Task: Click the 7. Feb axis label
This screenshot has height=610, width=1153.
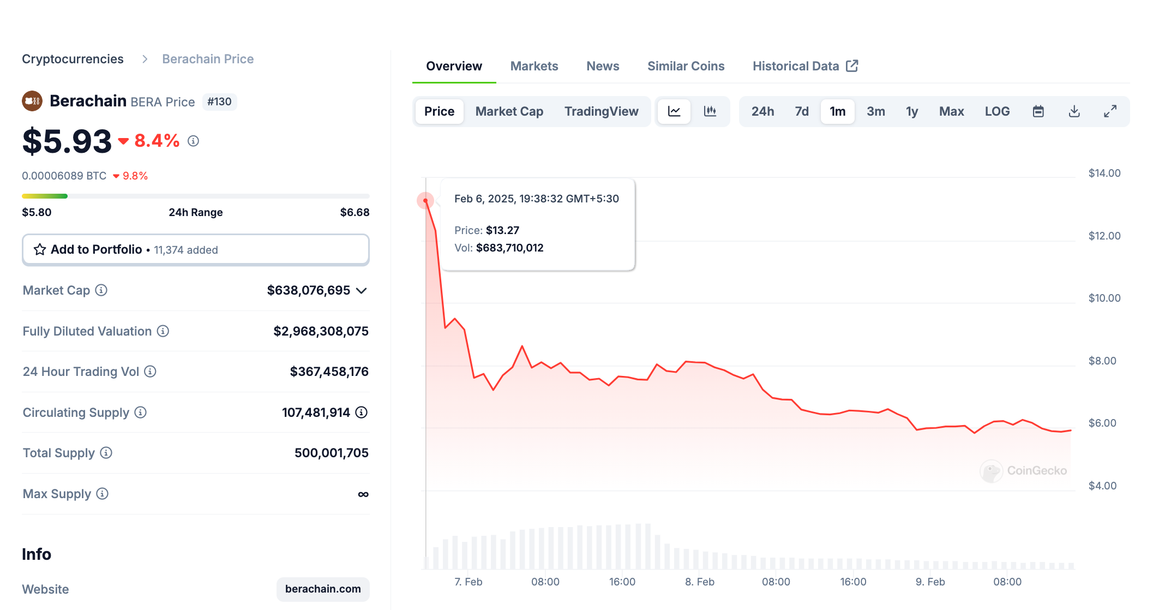Action: click(x=469, y=582)
